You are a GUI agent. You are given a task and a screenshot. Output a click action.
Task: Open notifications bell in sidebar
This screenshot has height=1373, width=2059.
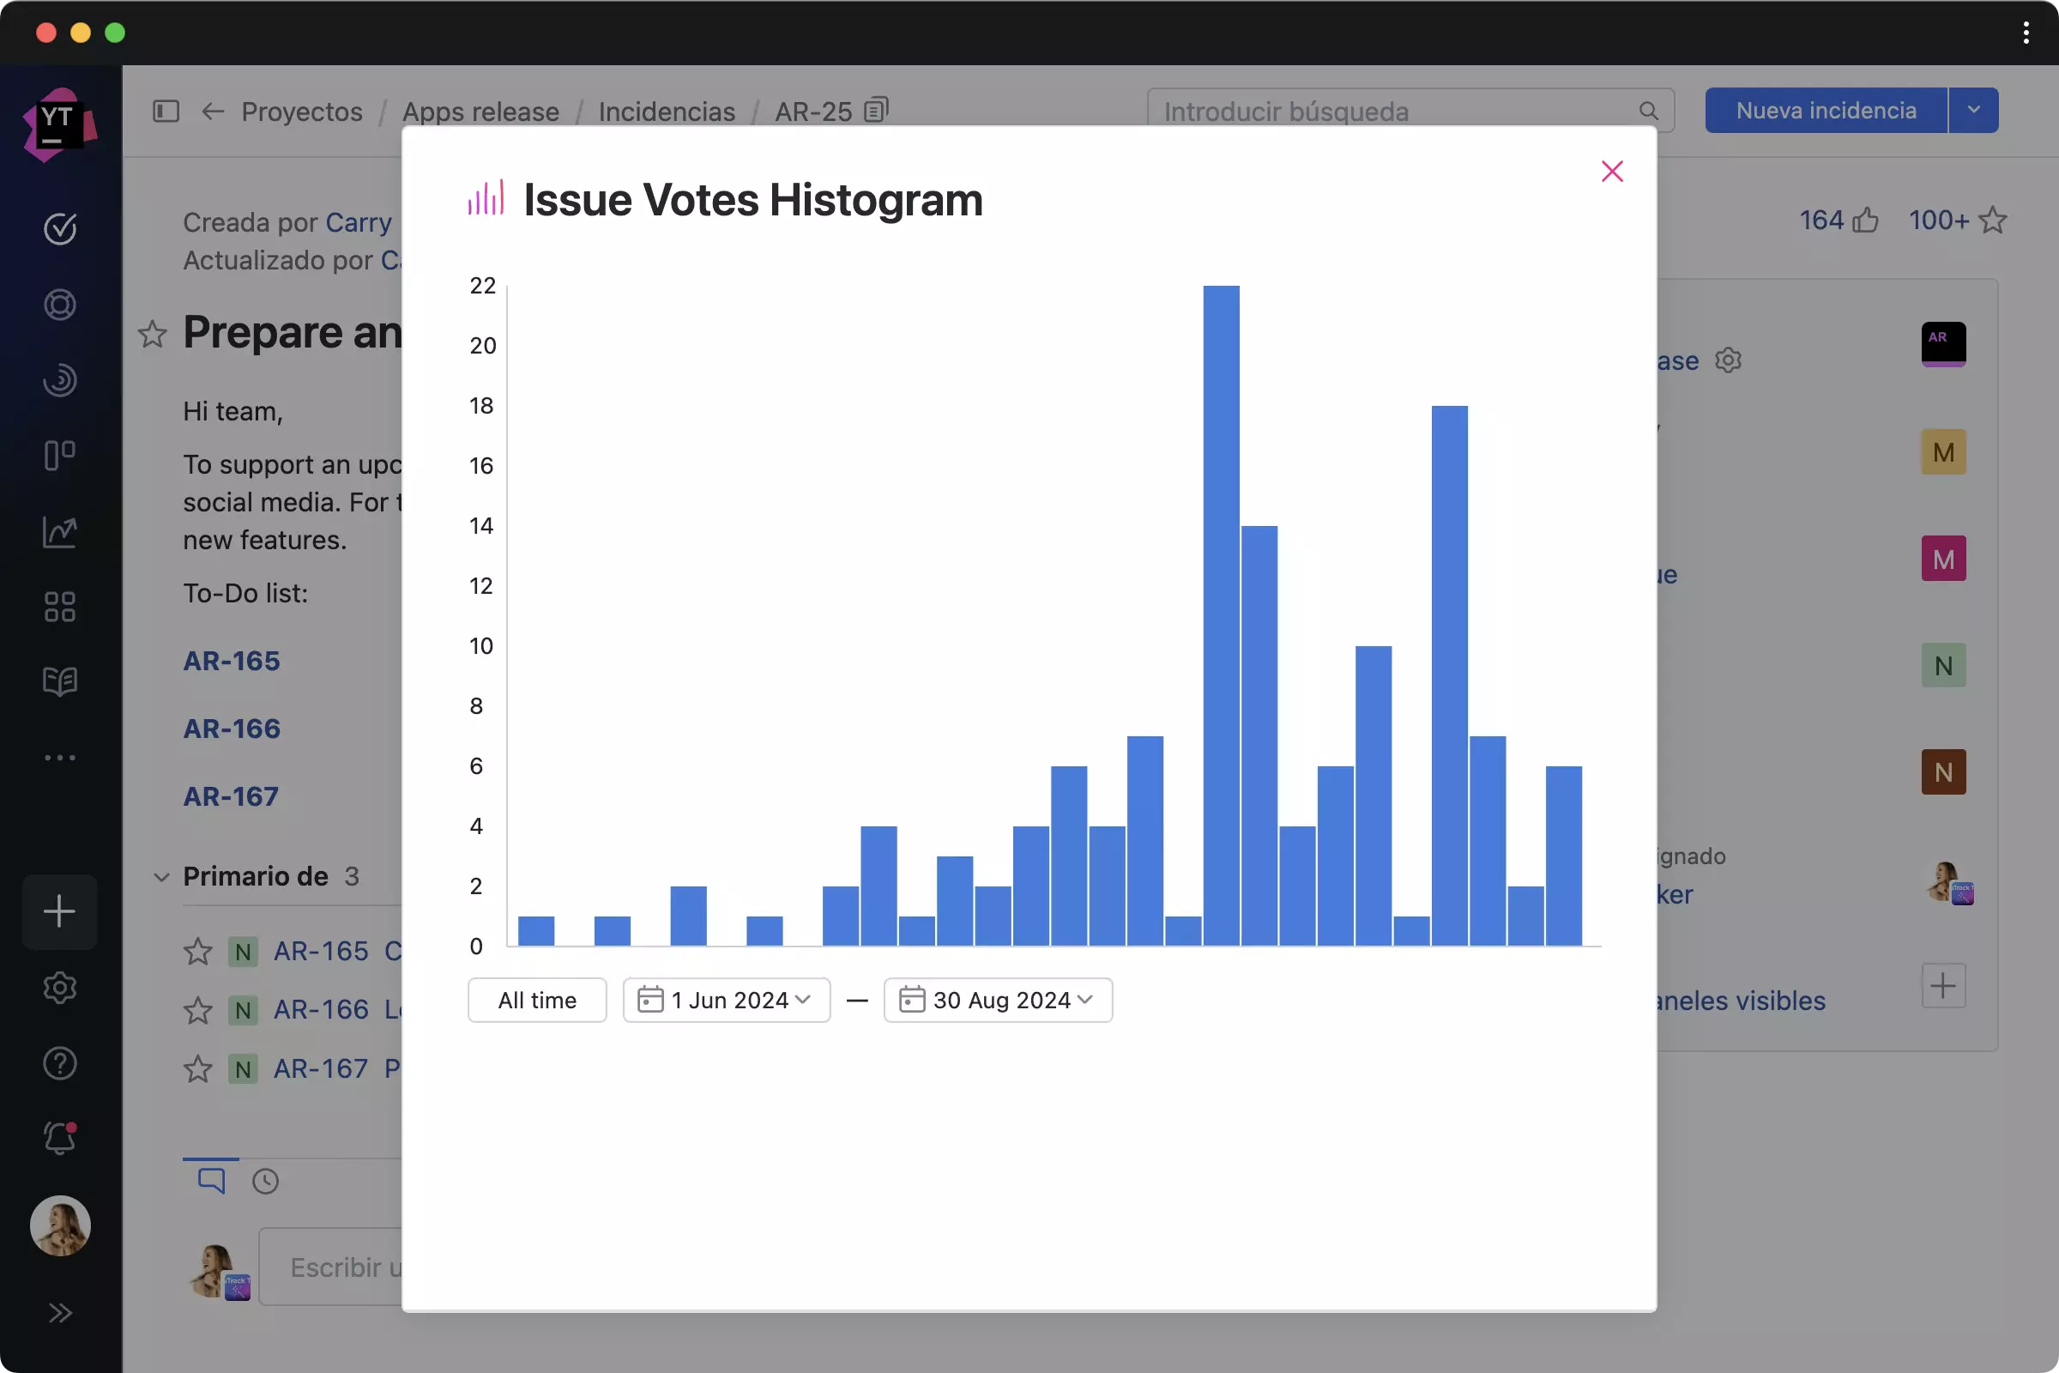click(x=59, y=1139)
